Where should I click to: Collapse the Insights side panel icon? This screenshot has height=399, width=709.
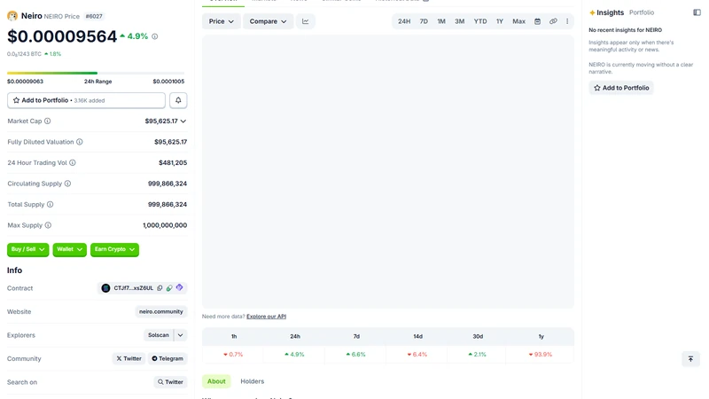697,12
